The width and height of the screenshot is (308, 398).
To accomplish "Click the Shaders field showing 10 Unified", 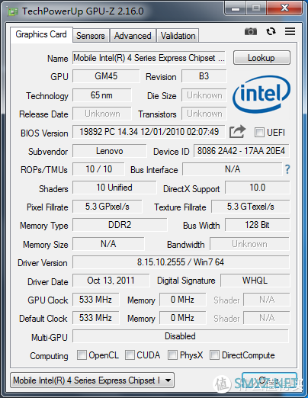I will pos(114,188).
